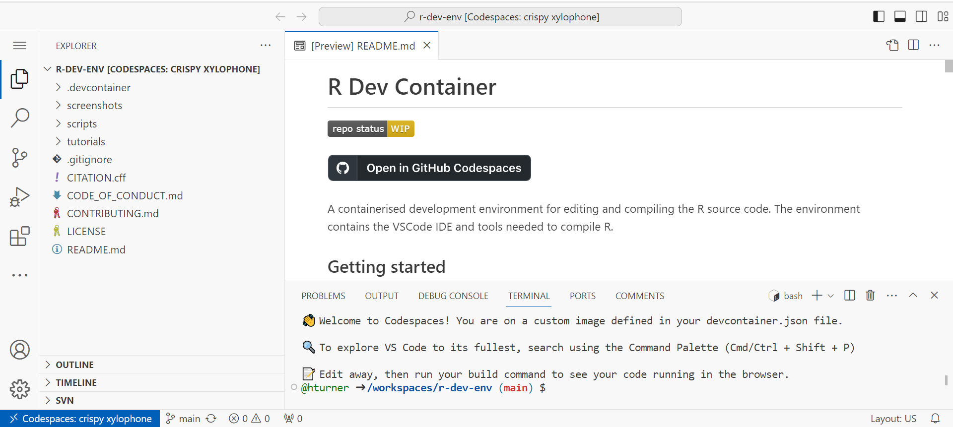Open the Search view in activity bar

(x=20, y=118)
